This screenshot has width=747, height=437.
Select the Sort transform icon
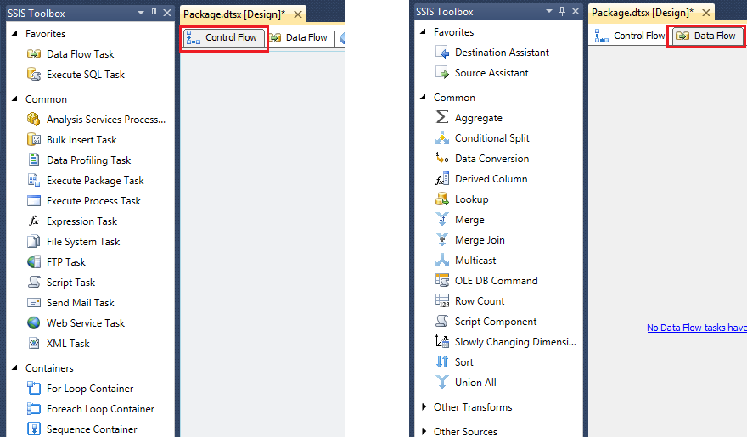(442, 362)
